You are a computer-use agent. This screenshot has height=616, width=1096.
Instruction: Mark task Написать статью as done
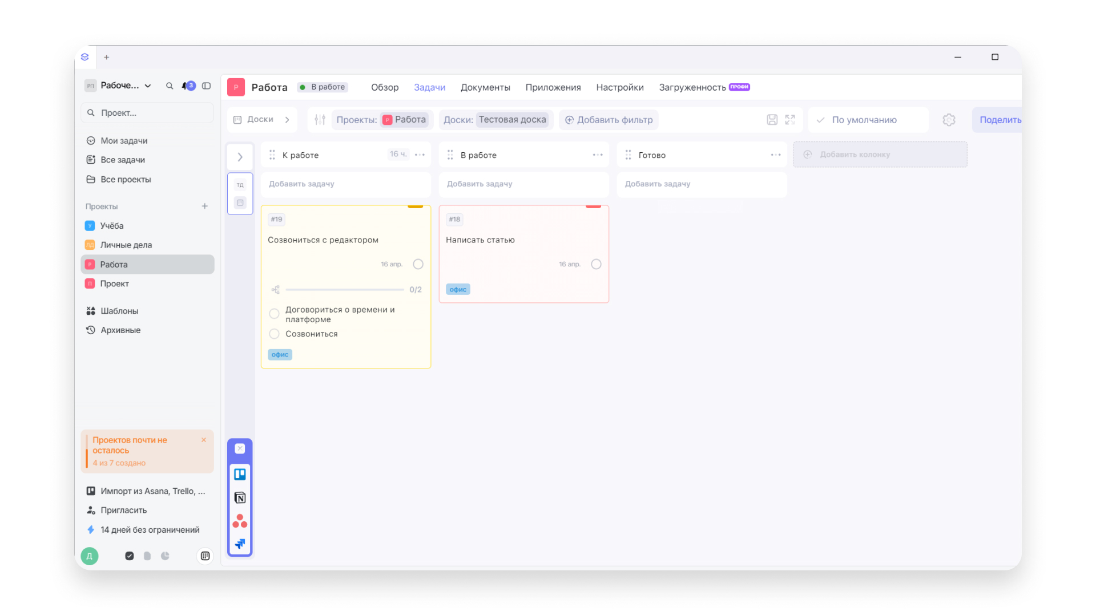click(x=596, y=264)
